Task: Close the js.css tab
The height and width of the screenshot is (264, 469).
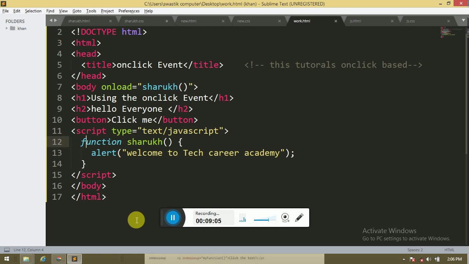Action: tap(448, 21)
